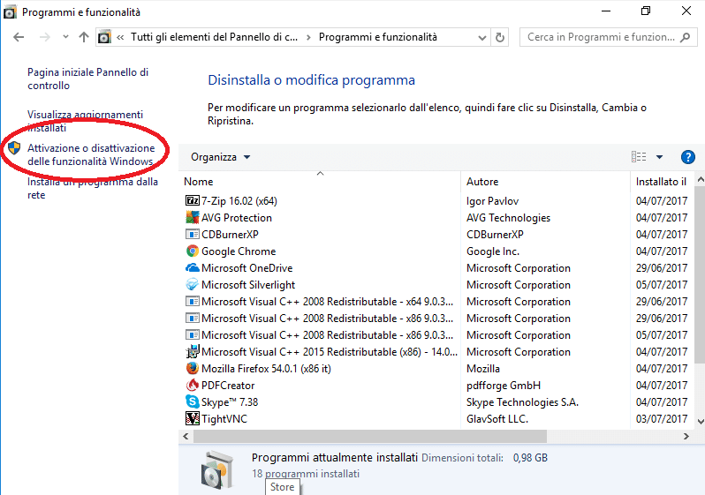
Task: Open the Organizza dropdown menu
Action: pos(220,157)
